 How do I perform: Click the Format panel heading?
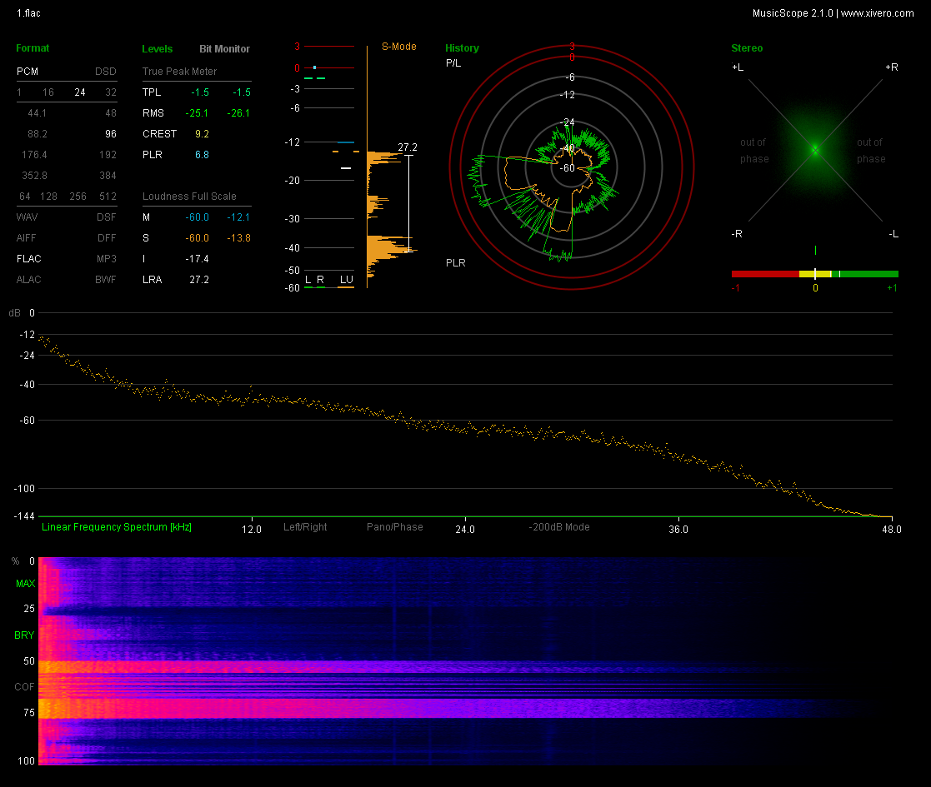[x=33, y=48]
